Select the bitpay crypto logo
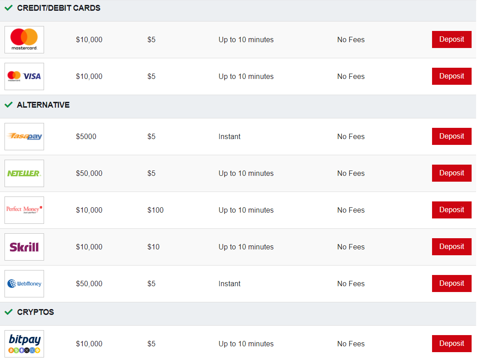The width and height of the screenshot is (477, 362). coord(24,344)
